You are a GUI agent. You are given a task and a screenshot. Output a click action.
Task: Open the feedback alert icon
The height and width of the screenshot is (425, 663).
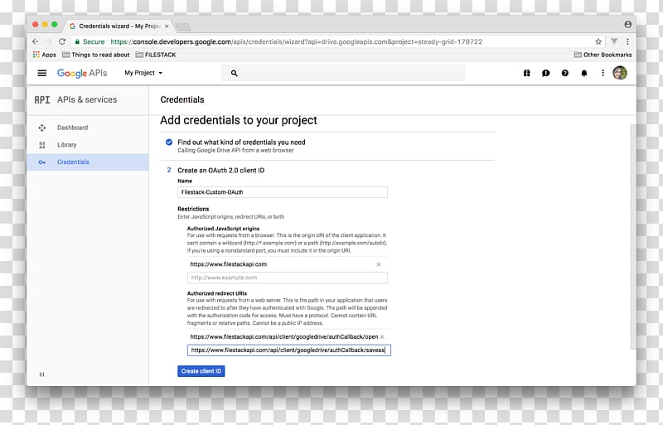546,73
